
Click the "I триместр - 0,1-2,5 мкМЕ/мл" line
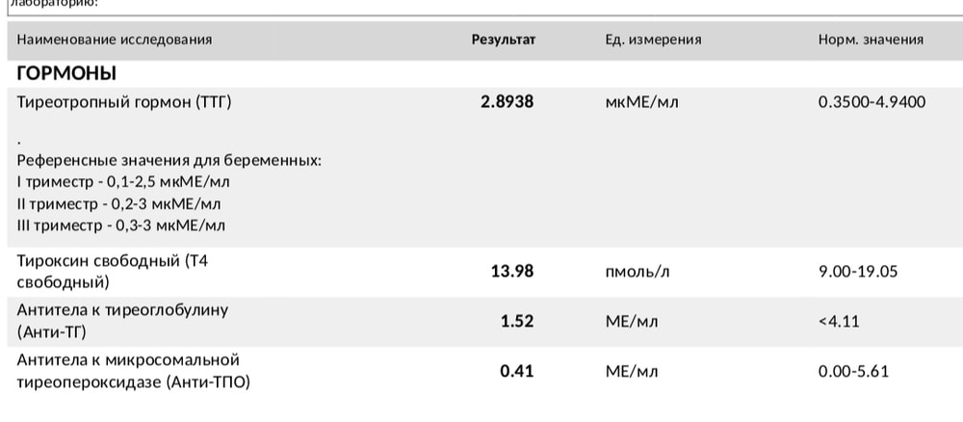(124, 181)
